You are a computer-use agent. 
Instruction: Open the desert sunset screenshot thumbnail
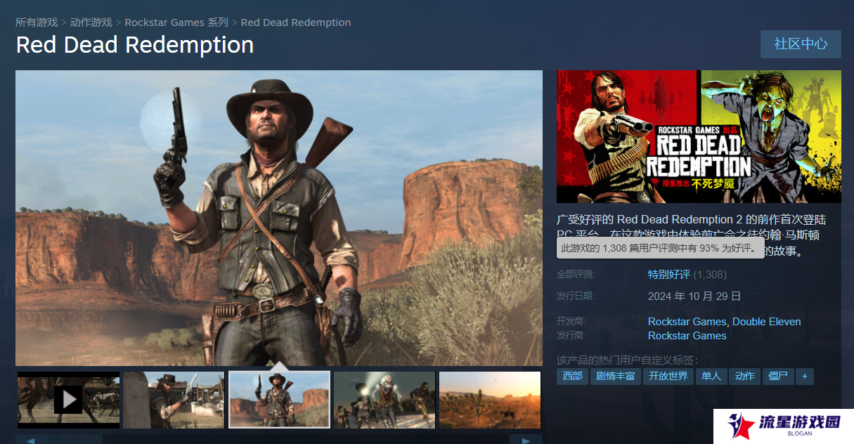click(x=490, y=400)
